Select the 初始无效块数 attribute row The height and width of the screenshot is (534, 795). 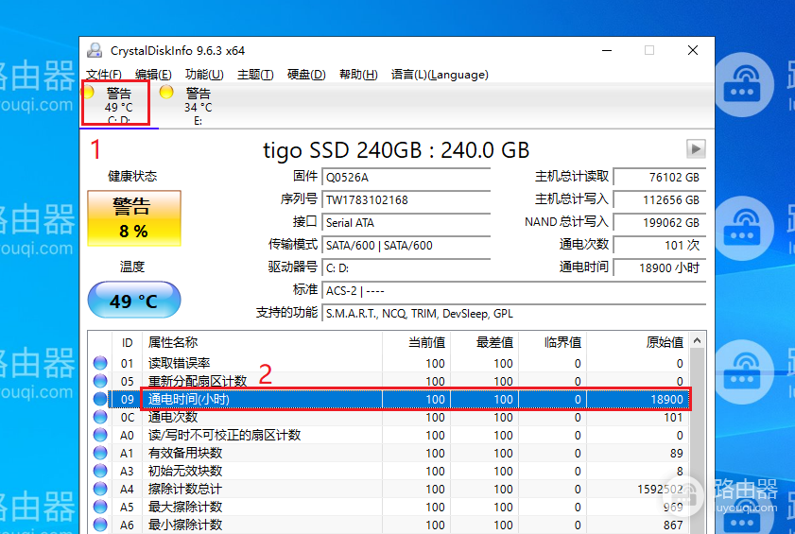tap(389, 471)
